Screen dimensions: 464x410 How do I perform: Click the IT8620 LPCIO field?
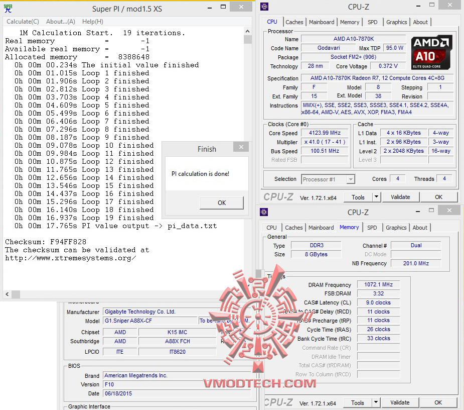177,352
